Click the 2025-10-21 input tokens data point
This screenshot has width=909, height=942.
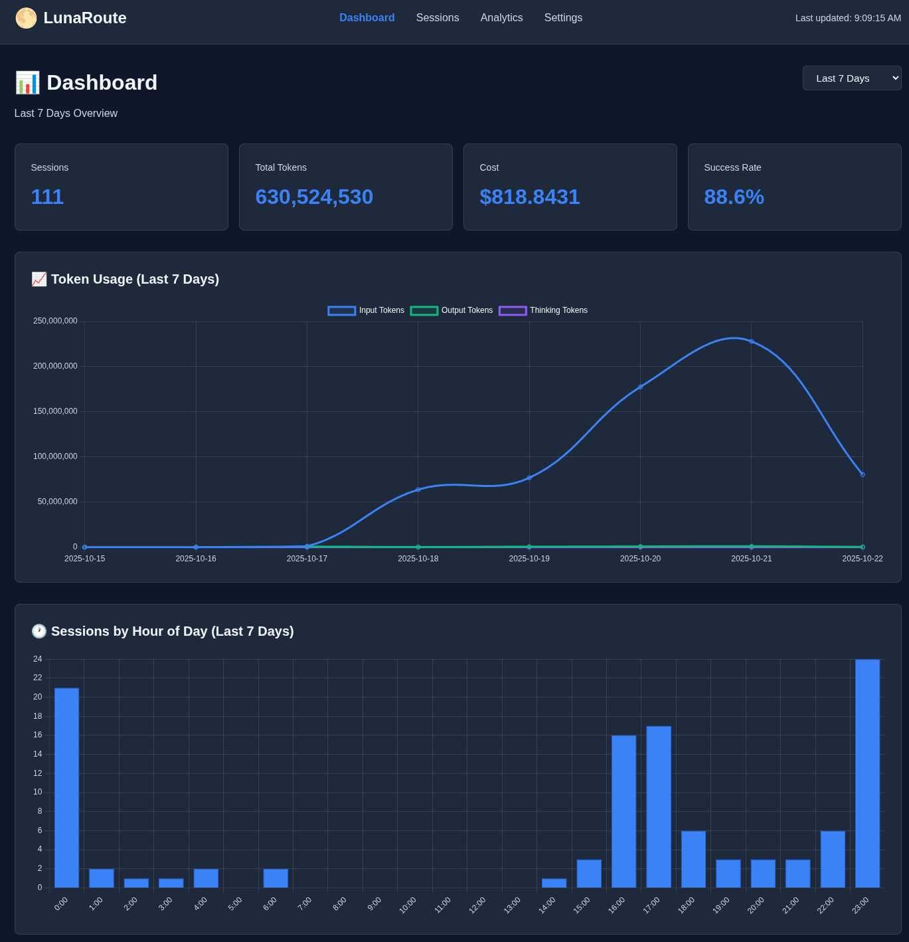click(x=752, y=341)
